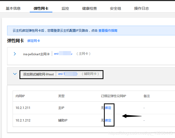Bind an elastic IP to 10.2.1.211
The height and width of the screenshot is (138, 175).
[108, 108]
